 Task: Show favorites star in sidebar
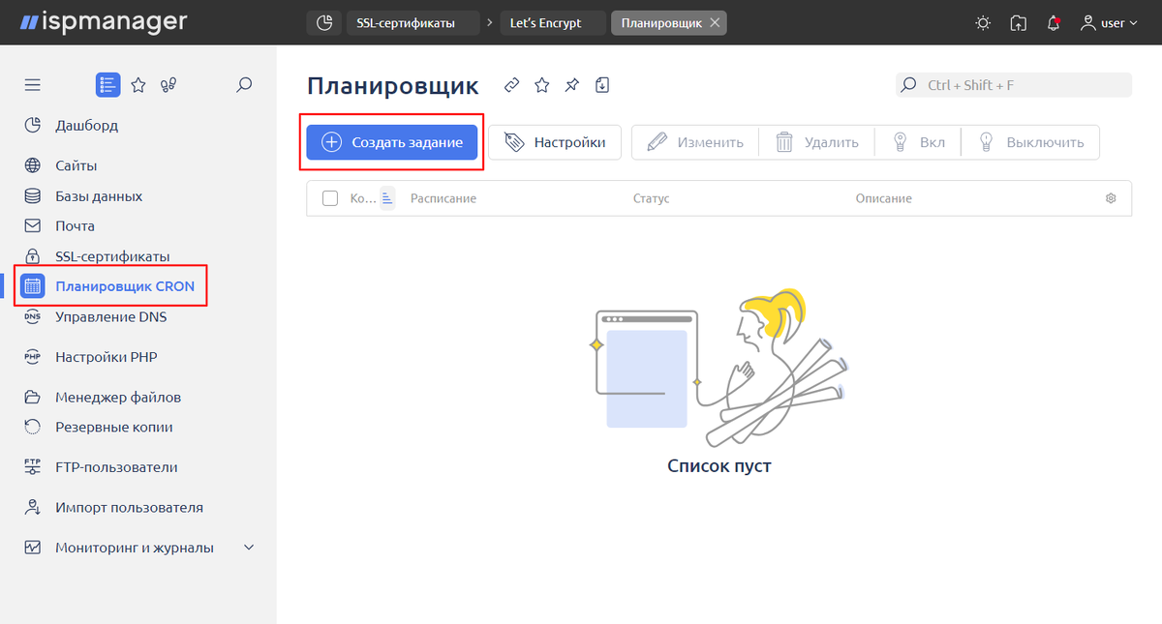tap(138, 85)
